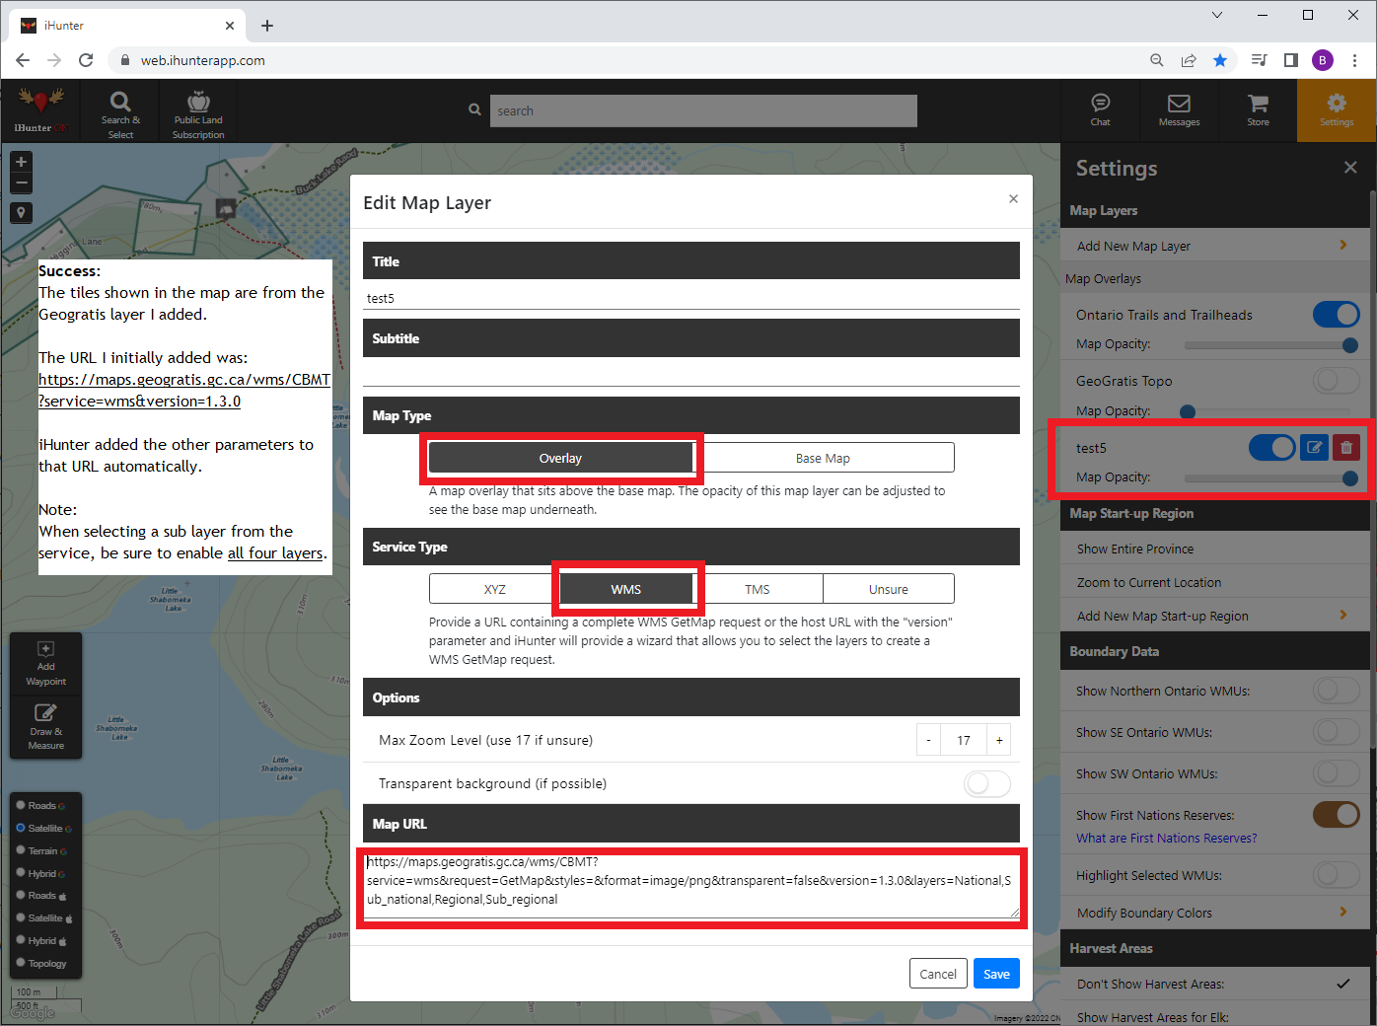Open the Draw & Measure tool

click(x=45, y=727)
